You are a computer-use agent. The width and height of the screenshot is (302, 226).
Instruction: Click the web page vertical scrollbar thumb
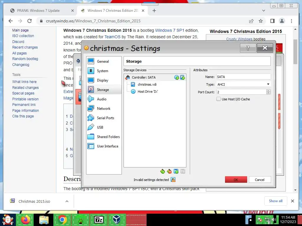[x=295, y=52]
